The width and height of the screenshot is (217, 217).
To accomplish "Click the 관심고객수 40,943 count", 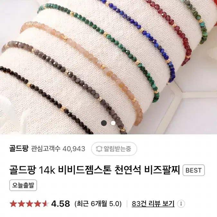I will click(x=58, y=149).
